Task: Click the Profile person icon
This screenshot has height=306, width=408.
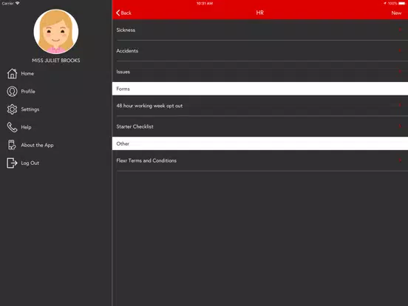Action: click(x=12, y=92)
